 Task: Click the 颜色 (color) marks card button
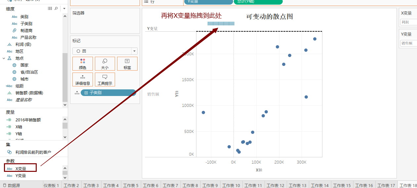83,64
